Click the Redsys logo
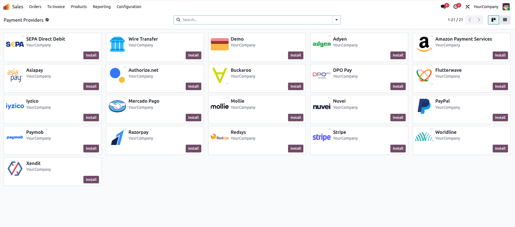This screenshot has height=227, width=515. pos(220,137)
